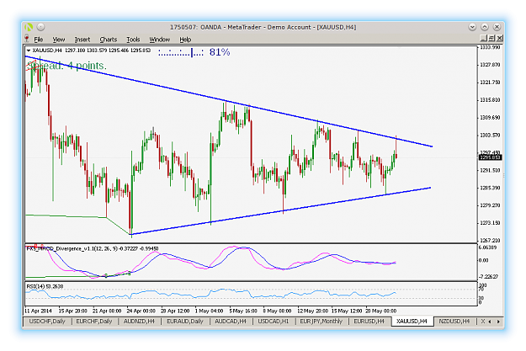The width and height of the screenshot is (526, 351).
Task: Open the title bar rollup chevron button
Action: pos(472,27)
